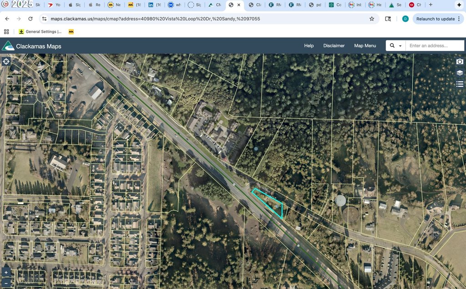
Task: Open a new browser tab
Action: pyautogui.click(x=431, y=5)
